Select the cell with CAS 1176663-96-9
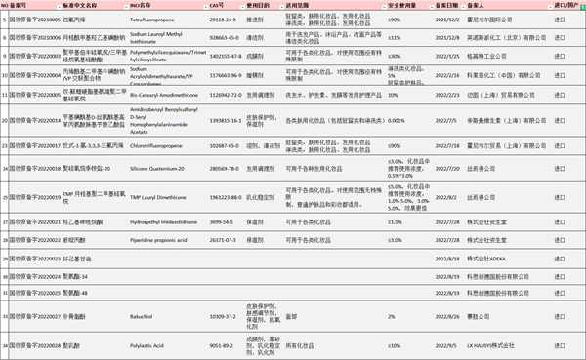586x360 pixels. [x=227, y=75]
